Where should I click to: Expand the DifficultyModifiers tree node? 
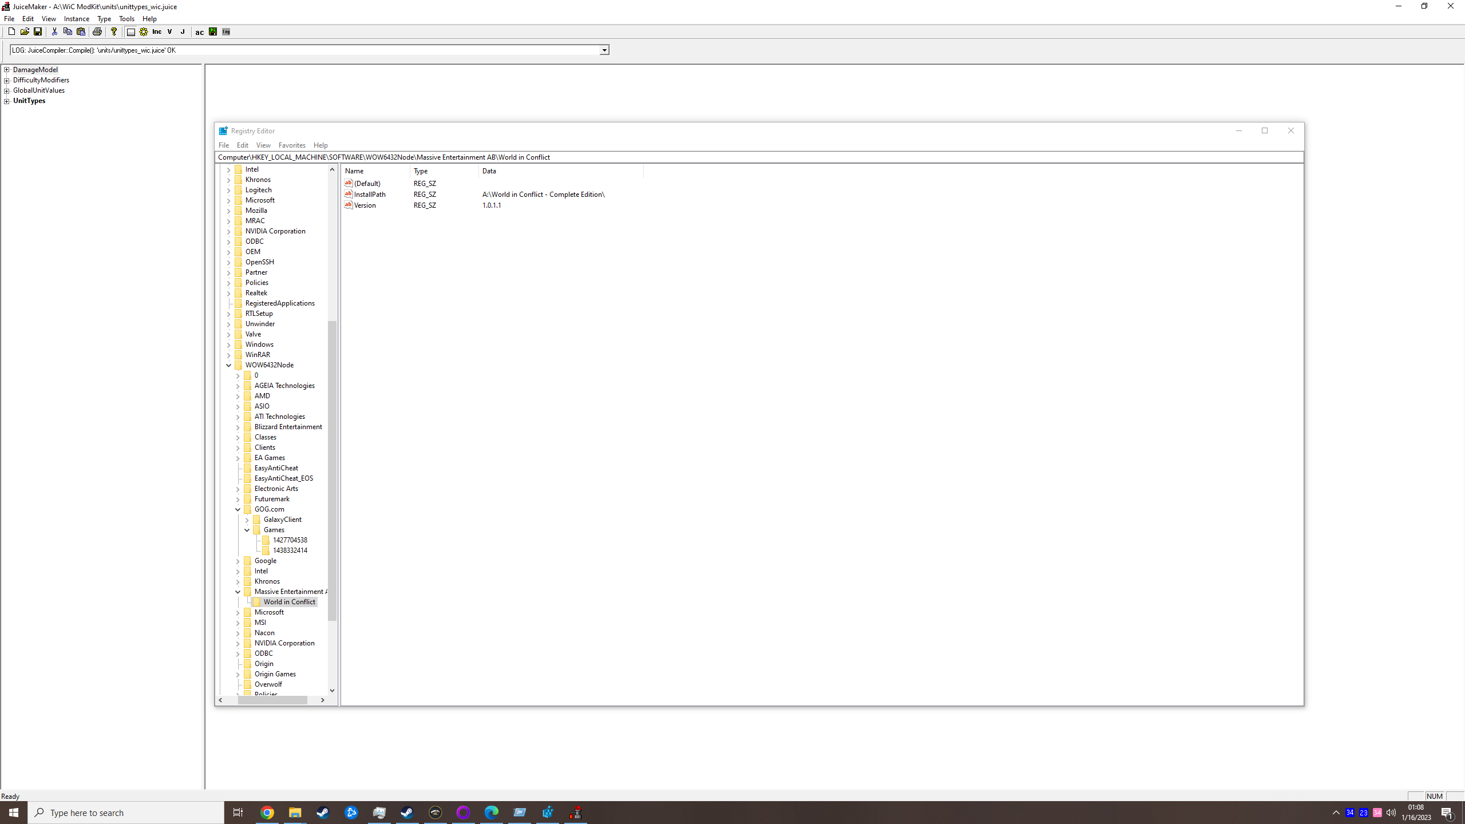point(7,80)
